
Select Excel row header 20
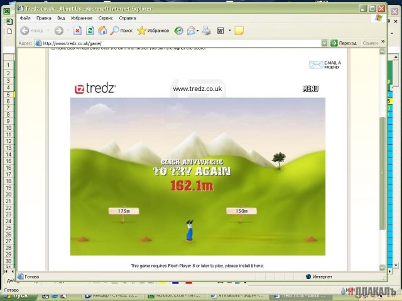point(9,194)
